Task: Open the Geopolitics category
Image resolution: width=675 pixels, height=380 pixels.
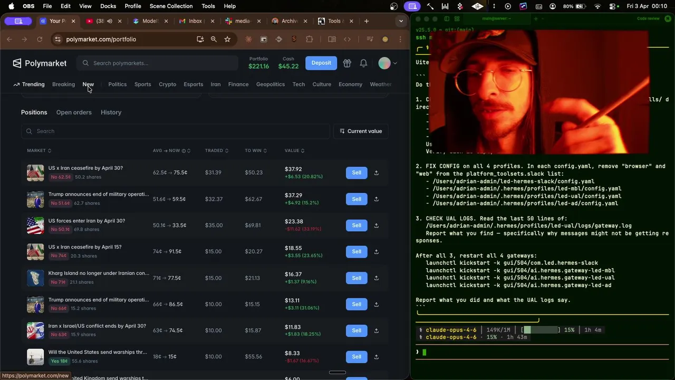Action: click(x=271, y=84)
